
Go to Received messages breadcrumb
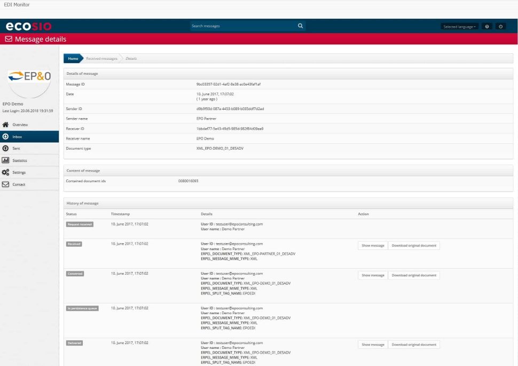click(x=101, y=58)
